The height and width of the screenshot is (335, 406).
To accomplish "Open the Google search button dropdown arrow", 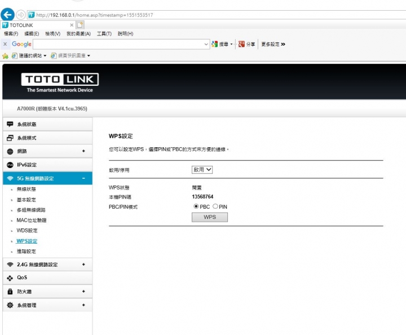I will (x=231, y=44).
